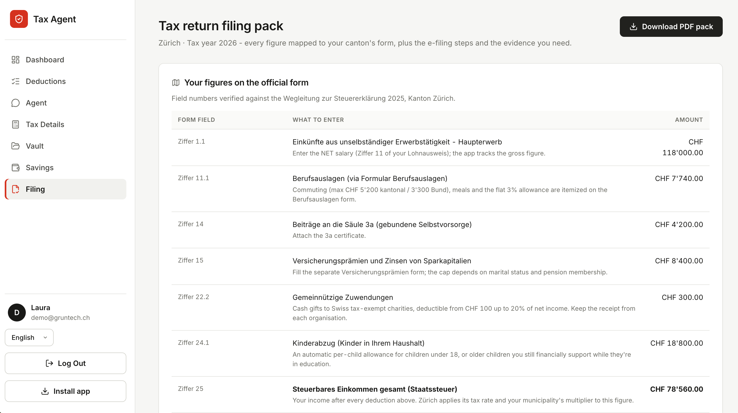Screen dimensions: 738x413
Task: Click the Tax Agent app title
Action: pyautogui.click(x=54, y=19)
